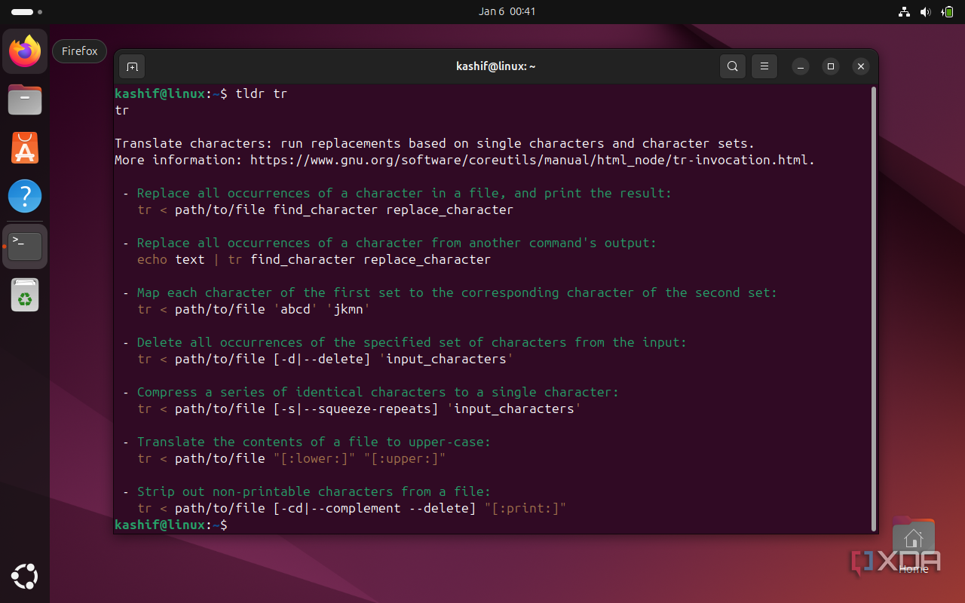Click the [-d|--delete] option text

[x=321, y=359]
